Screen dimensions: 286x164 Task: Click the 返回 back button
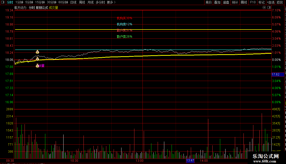coord(280,2)
